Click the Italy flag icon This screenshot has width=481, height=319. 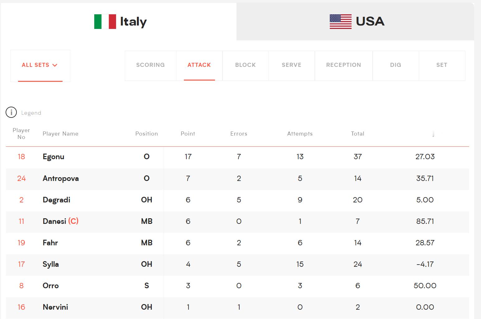[x=105, y=21]
